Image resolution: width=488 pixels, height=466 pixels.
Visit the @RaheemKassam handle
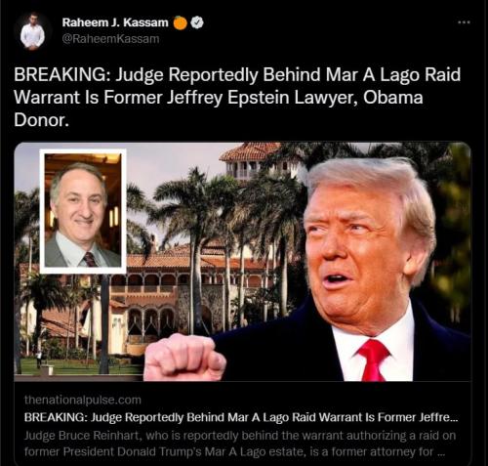click(110, 39)
